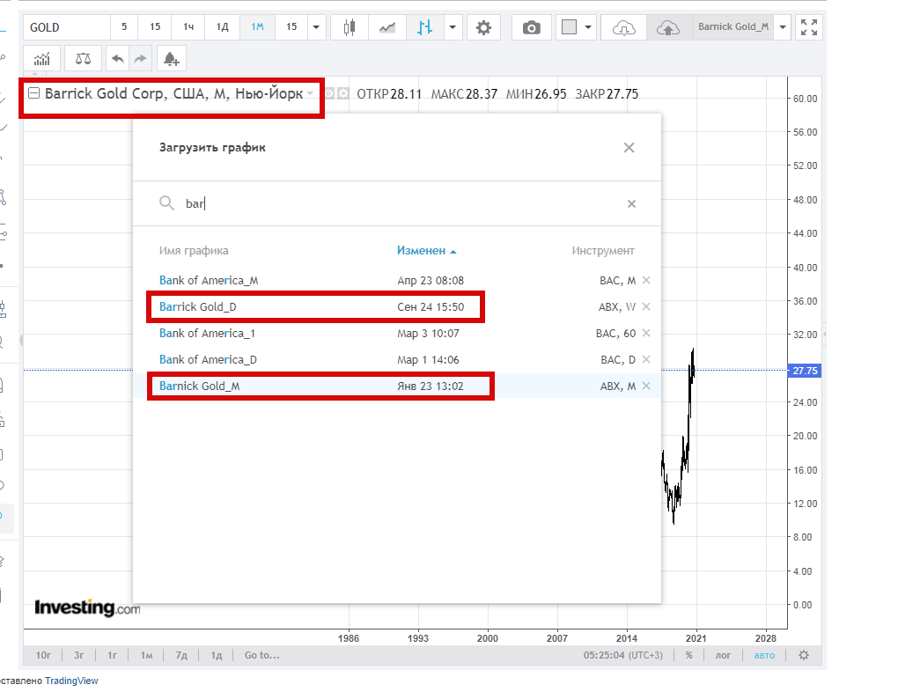Toggle logarithmic scale лог

723,655
